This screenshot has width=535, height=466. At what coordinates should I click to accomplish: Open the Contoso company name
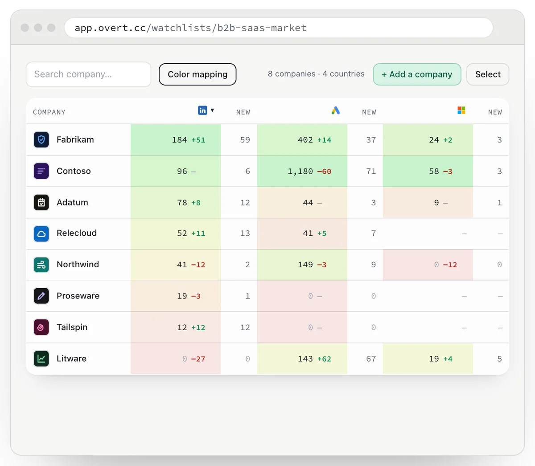coord(74,171)
